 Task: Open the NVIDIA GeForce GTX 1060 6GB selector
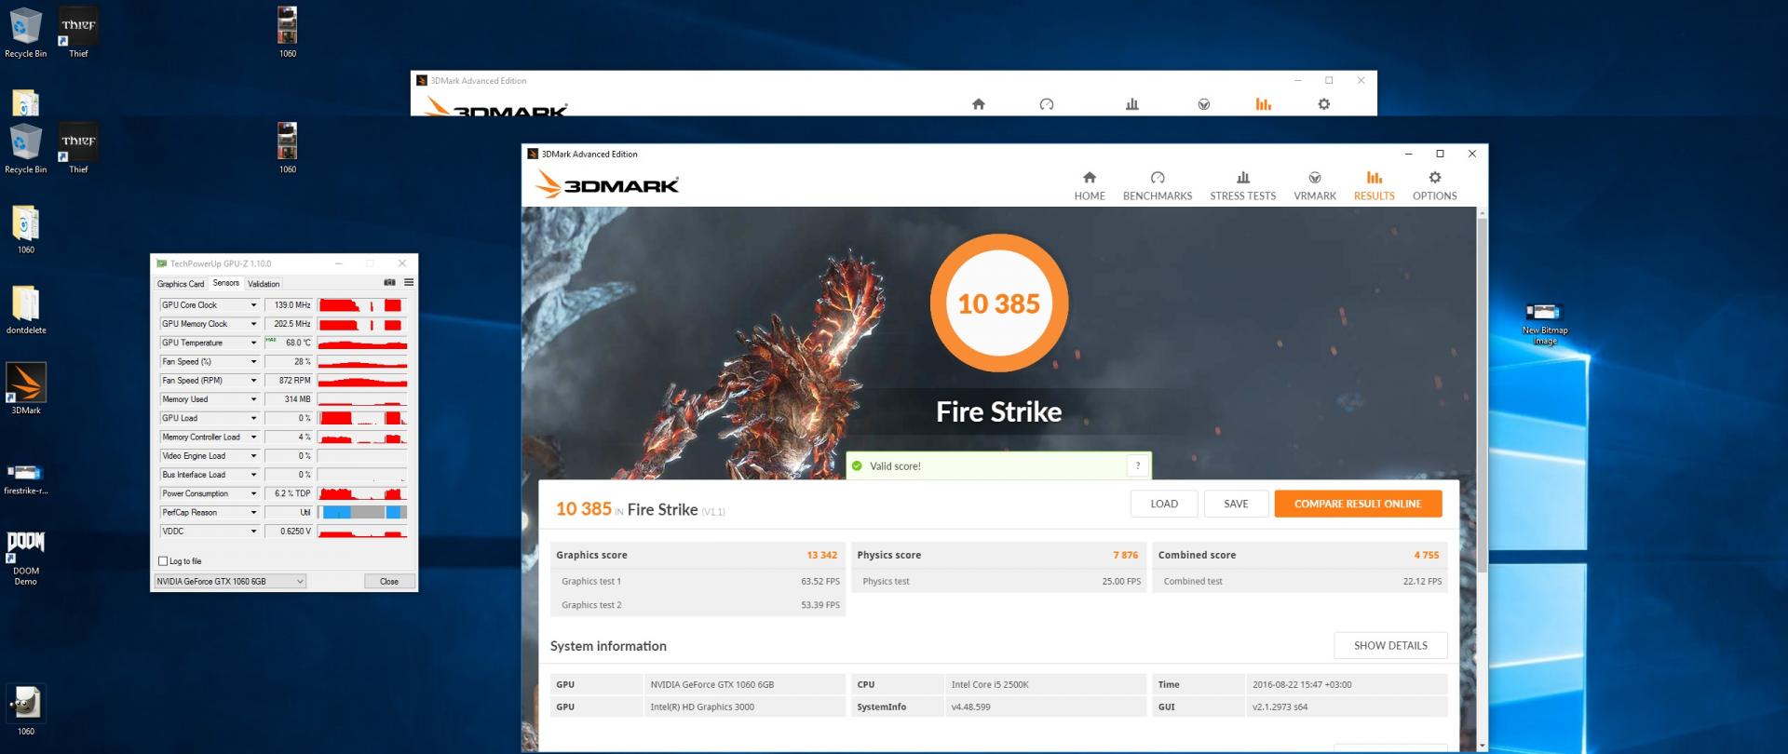(230, 582)
